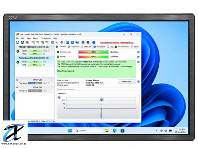Open the Help menu
Screen dimensions: 198x148
[55, 38]
